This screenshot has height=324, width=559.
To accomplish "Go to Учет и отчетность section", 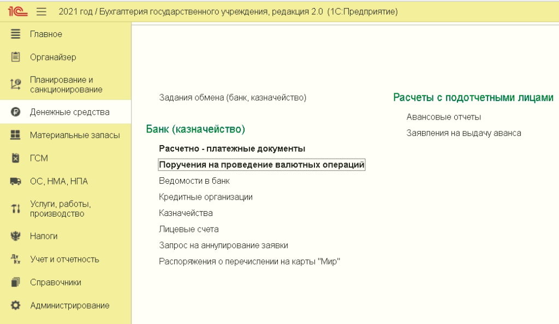I will point(64,260).
